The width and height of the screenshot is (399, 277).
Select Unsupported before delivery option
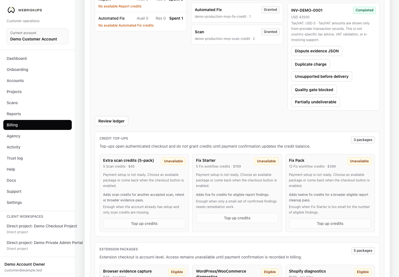point(322,76)
